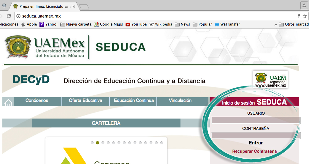The image size is (309, 164).
Task: Open the Chrome profile user icon
Action: point(304,5)
